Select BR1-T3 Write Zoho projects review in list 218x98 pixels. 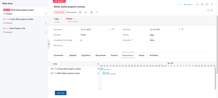coord(24,12)
